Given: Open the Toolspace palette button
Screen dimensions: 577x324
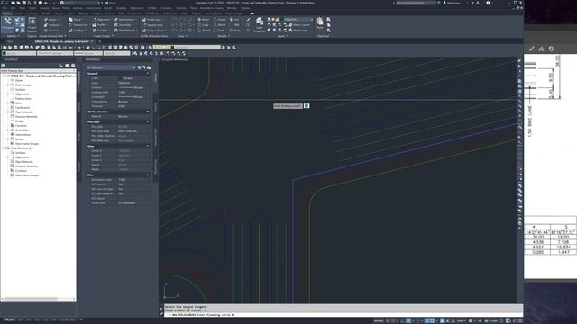Looking at the screenshot, I should (x=7, y=24).
